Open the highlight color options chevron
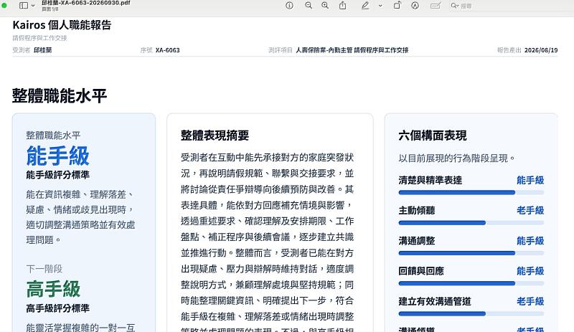This screenshot has width=574, height=332. [380, 6]
